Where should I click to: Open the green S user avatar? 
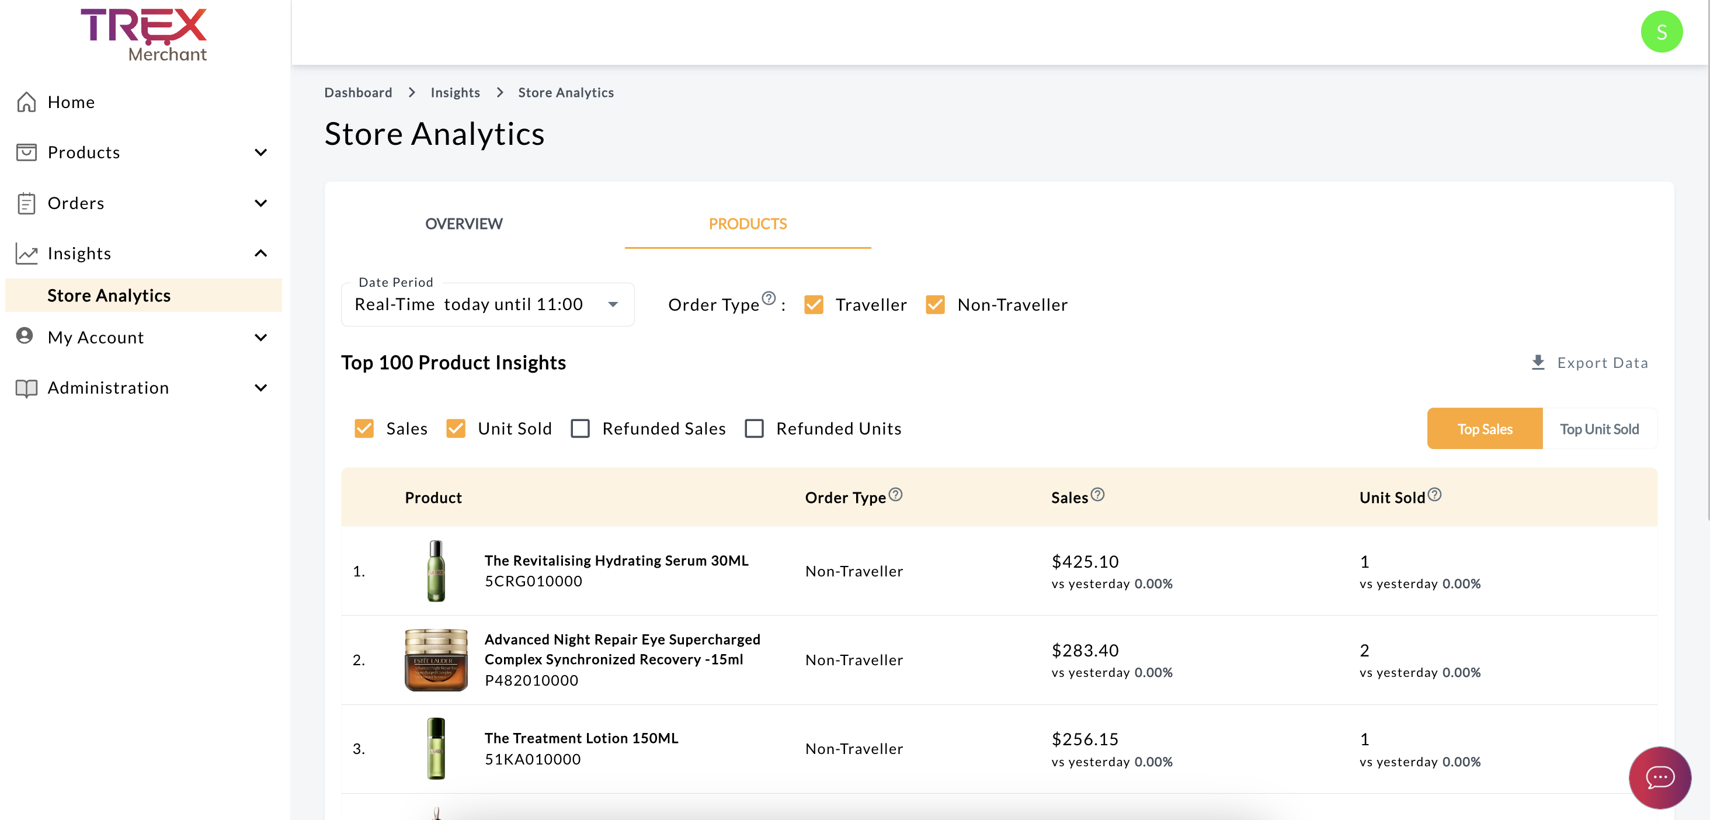click(x=1661, y=31)
